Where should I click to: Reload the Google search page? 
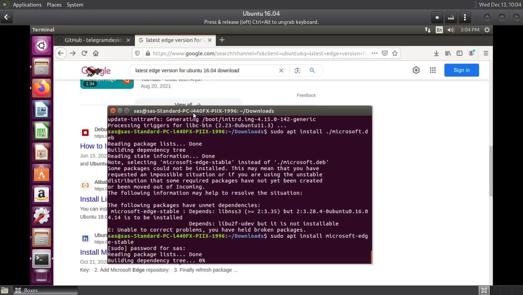point(84,53)
